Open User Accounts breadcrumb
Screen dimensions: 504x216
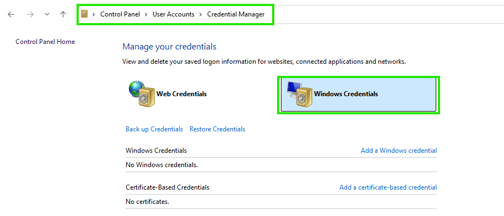174,14
